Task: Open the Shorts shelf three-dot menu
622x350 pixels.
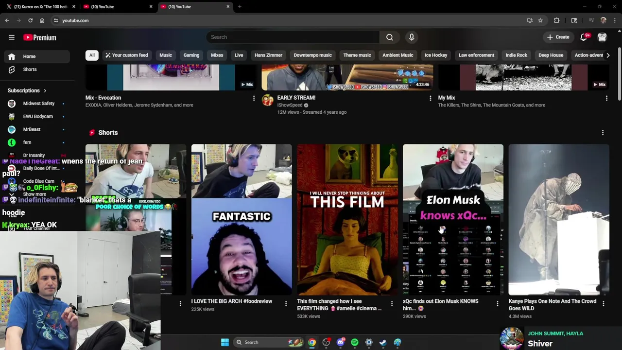Action: click(603, 133)
